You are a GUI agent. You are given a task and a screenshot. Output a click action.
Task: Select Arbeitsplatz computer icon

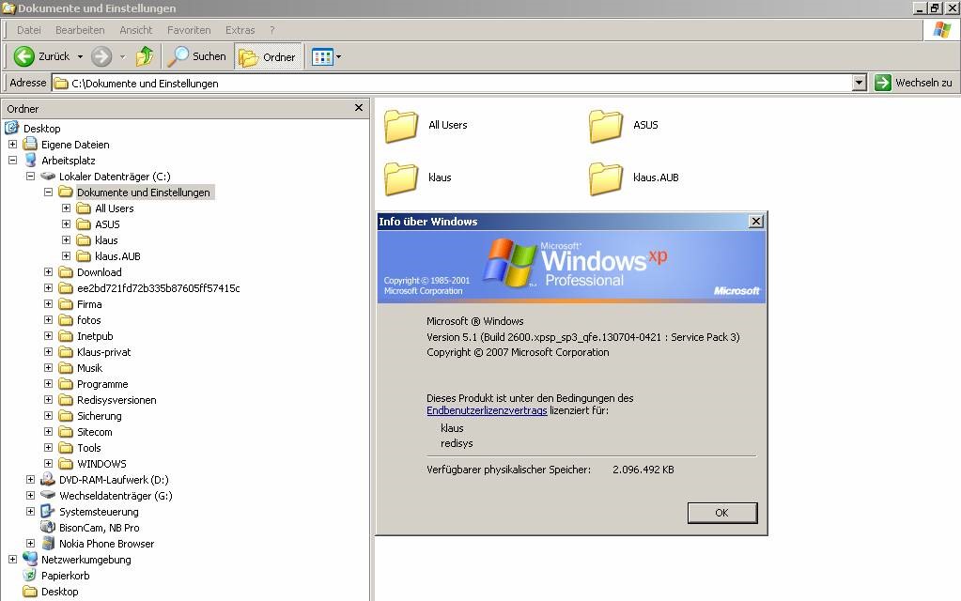(x=30, y=160)
